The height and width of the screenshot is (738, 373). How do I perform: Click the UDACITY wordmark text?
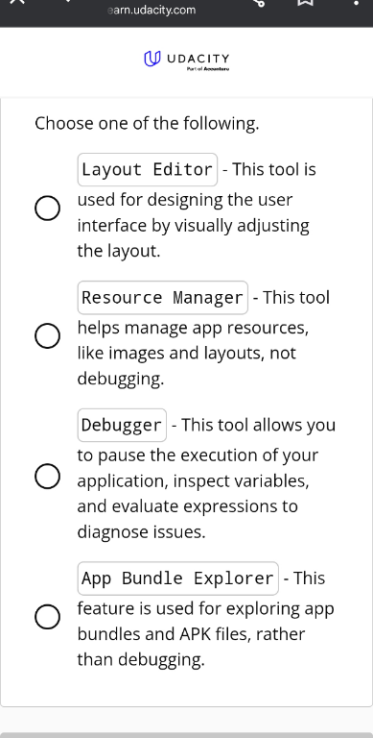pyautogui.click(x=198, y=59)
